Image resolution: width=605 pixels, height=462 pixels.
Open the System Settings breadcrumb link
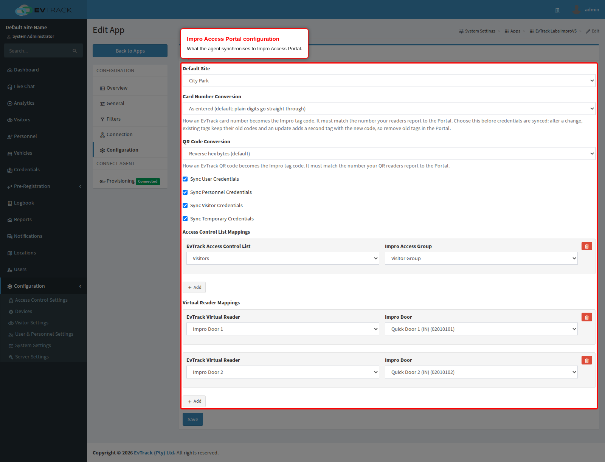coord(477,31)
